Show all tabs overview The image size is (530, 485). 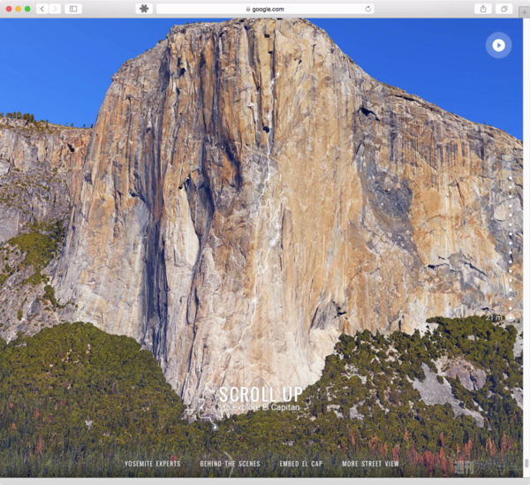[x=504, y=9]
